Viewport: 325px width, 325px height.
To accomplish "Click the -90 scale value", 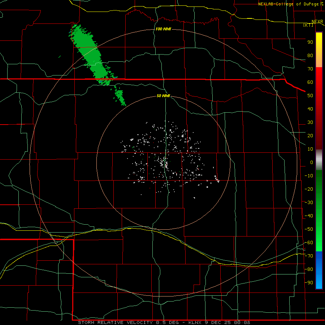I will point(309,283).
